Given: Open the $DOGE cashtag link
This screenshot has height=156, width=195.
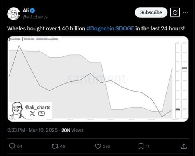Looking at the screenshot, I should [x=125, y=28].
